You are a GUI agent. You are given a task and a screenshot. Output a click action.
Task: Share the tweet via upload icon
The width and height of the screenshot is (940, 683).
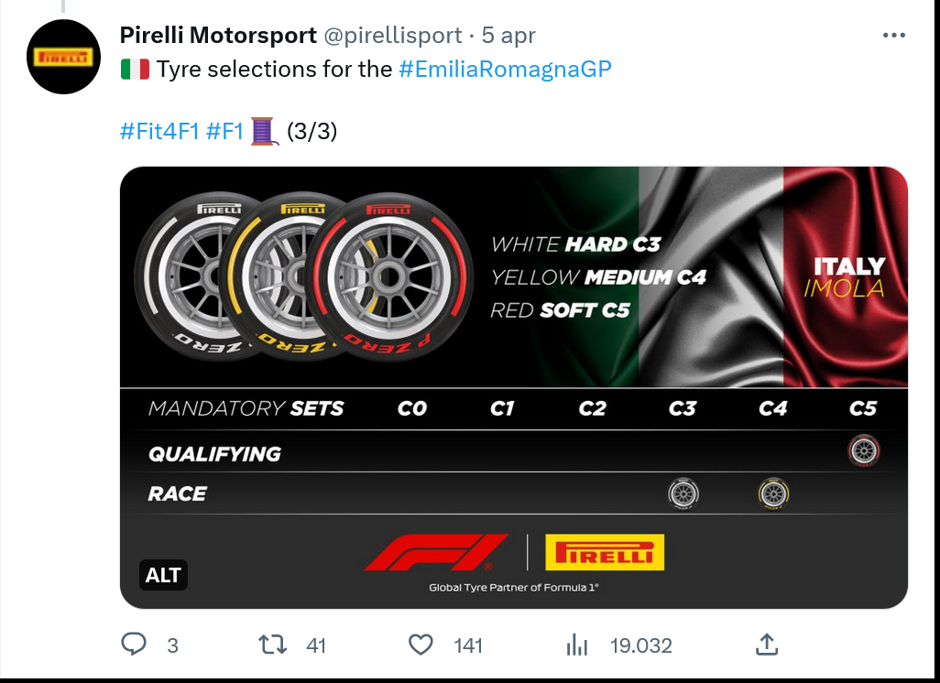click(767, 645)
